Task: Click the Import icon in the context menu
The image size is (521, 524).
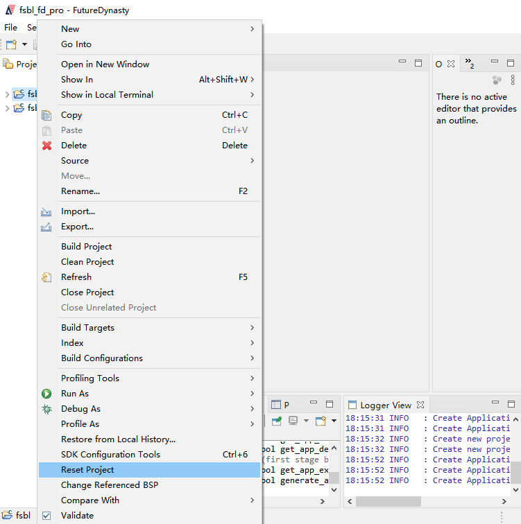Action: [x=46, y=212]
